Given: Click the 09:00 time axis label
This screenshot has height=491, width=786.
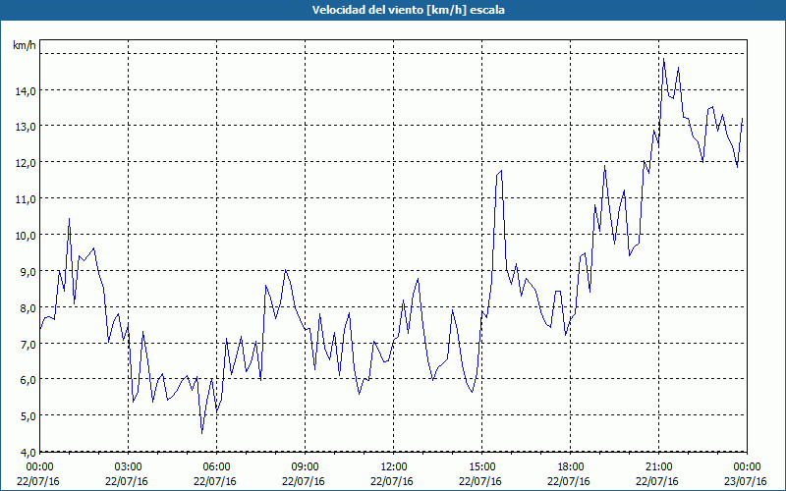Looking at the screenshot, I should click(x=305, y=466).
